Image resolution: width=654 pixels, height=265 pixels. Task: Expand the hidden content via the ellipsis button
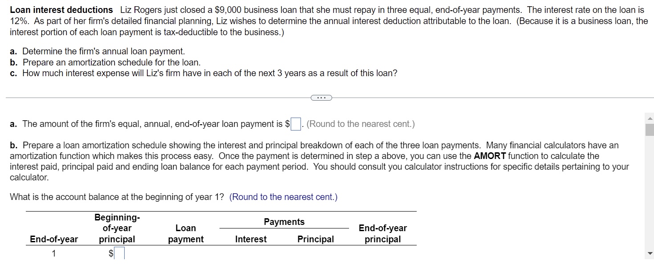coord(321,97)
